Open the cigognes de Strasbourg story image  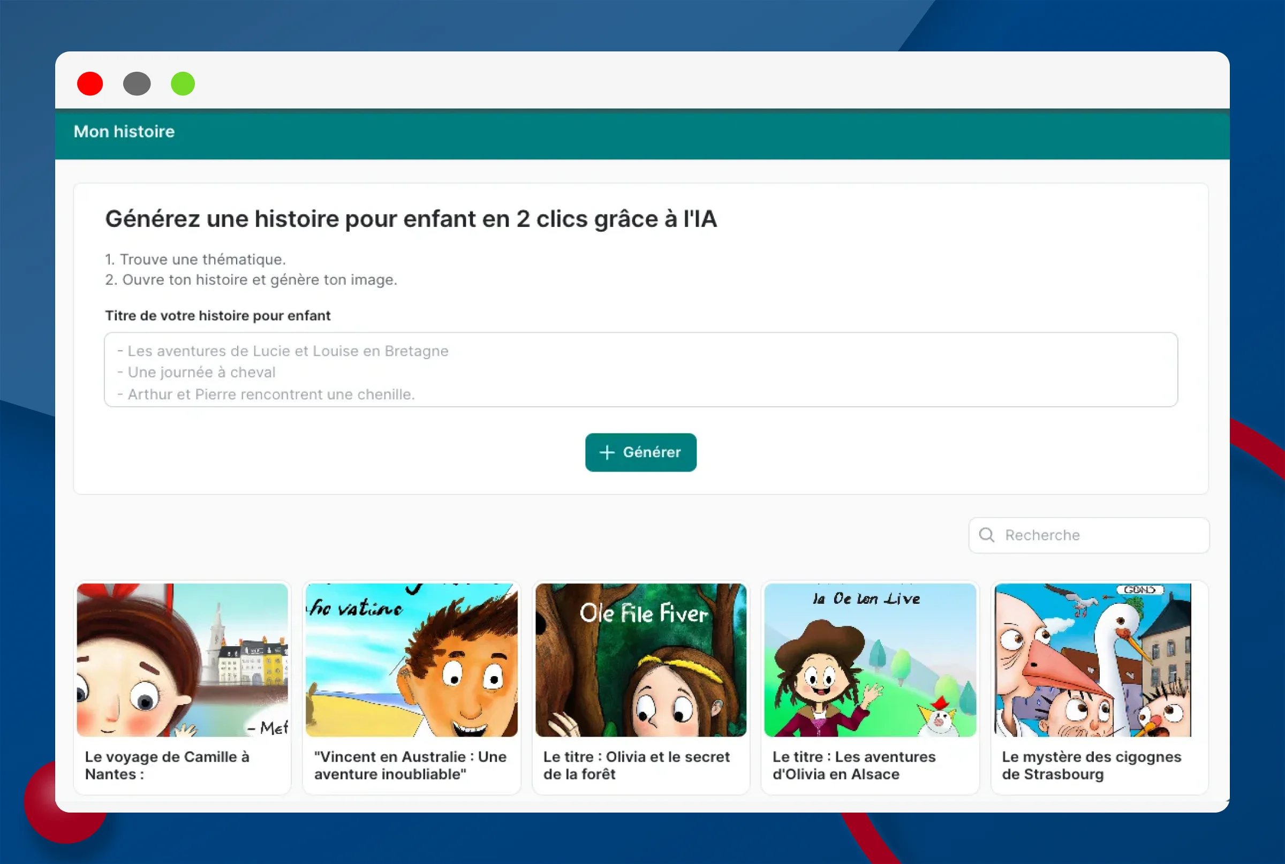(1093, 660)
